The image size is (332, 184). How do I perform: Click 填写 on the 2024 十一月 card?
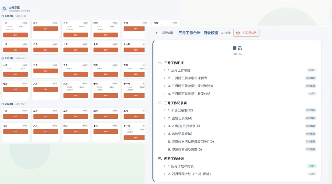pyautogui.click(x=134, y=138)
